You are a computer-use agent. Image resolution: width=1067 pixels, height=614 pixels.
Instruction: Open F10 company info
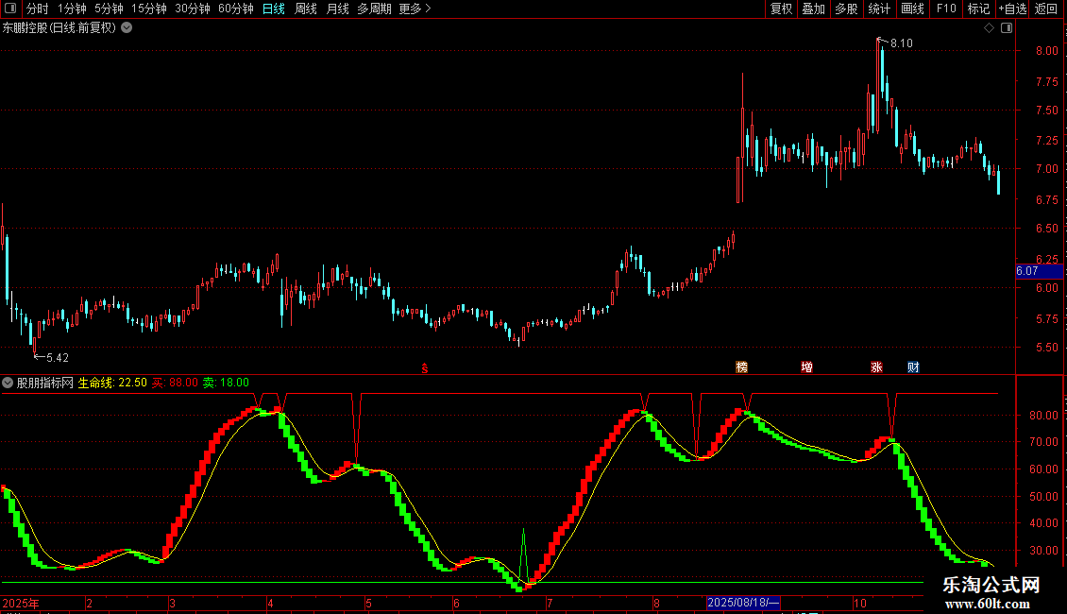(946, 9)
